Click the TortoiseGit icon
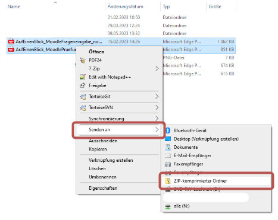The width and height of the screenshot is (278, 220). 83,97
